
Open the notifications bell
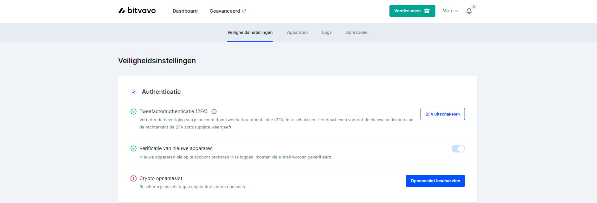pos(469,11)
